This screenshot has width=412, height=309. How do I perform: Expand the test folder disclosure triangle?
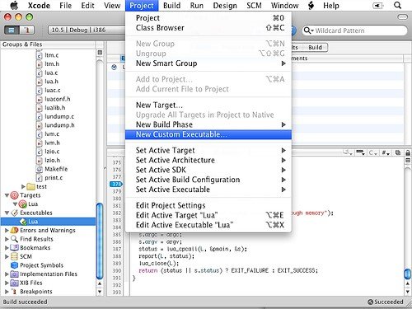pos(23,187)
